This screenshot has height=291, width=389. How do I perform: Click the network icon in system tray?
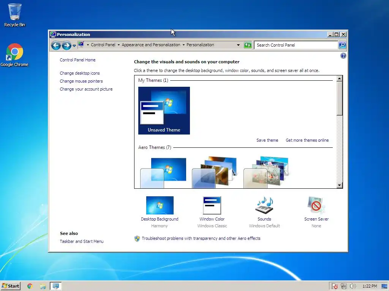(x=343, y=286)
